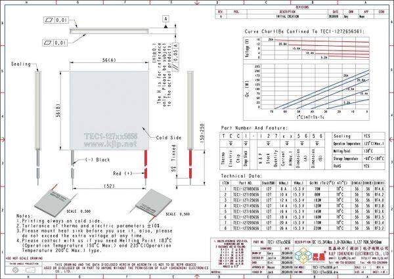
Task: Click the RoHS row in feature table
Action: click(x=359, y=167)
